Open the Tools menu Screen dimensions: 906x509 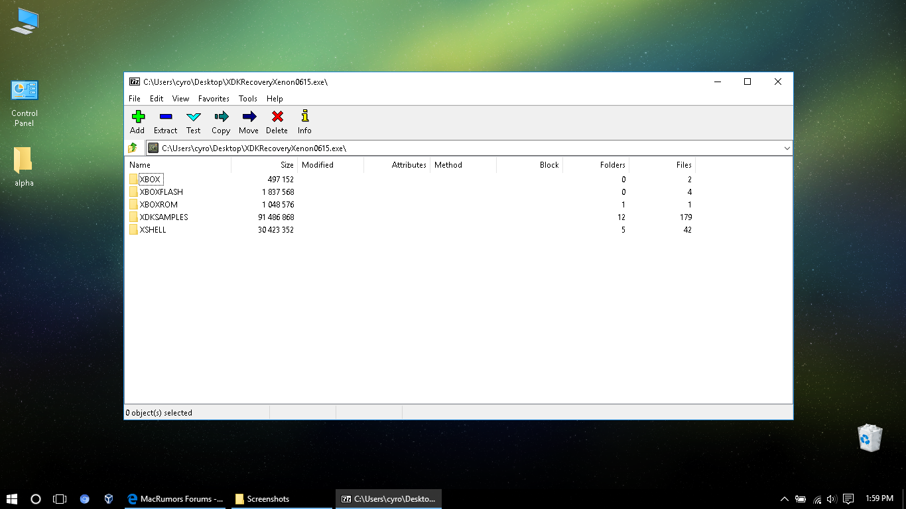click(x=248, y=98)
